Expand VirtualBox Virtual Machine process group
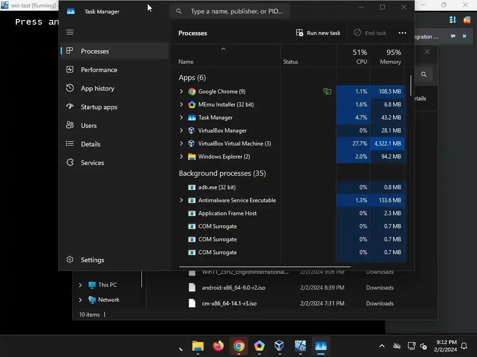477x357 pixels. click(181, 144)
